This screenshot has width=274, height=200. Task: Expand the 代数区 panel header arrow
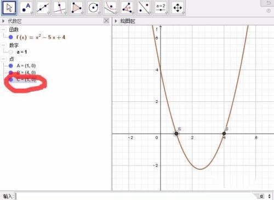[x=3, y=21]
